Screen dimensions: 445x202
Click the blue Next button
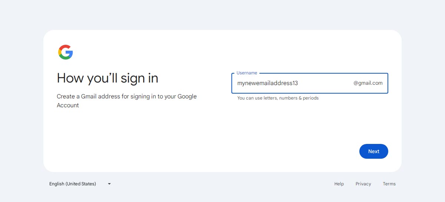click(x=374, y=151)
